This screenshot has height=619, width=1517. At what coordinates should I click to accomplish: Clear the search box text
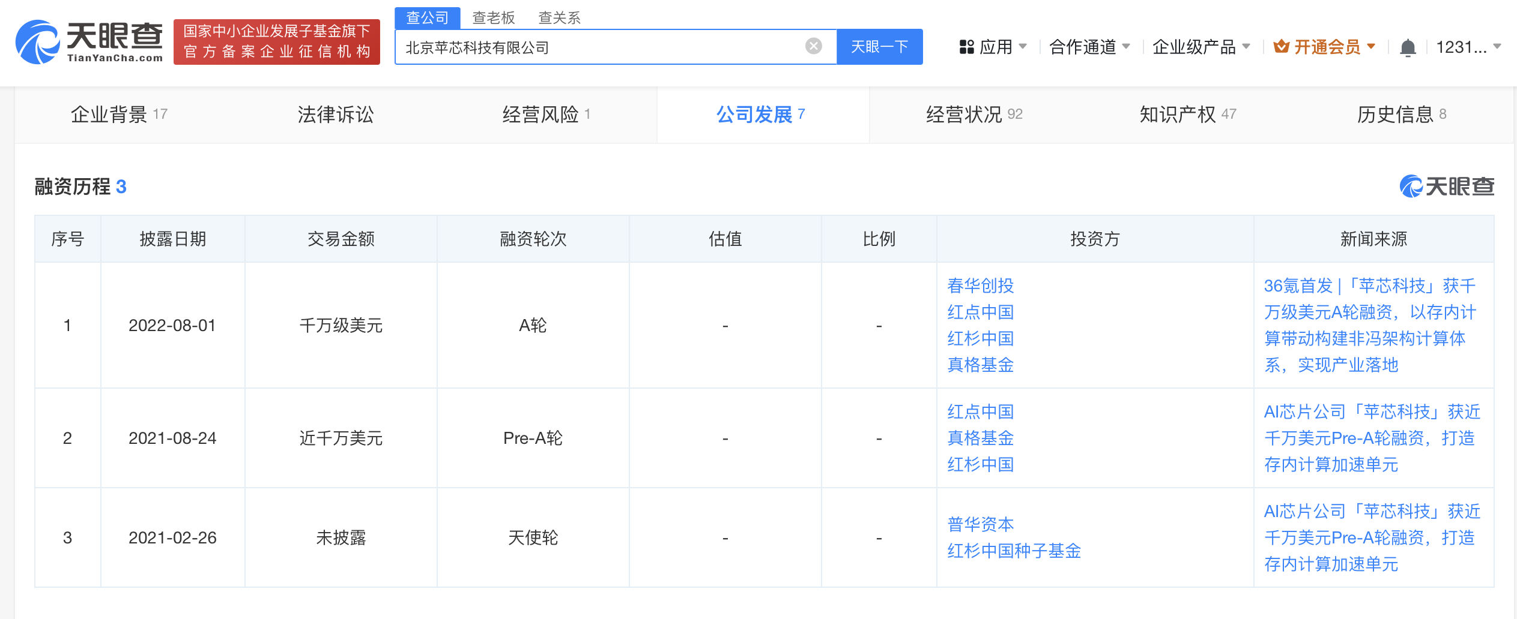pyautogui.click(x=813, y=46)
